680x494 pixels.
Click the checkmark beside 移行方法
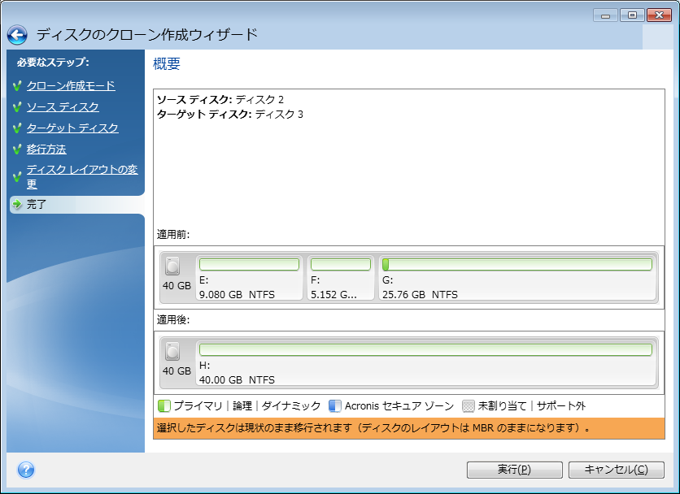tap(17, 149)
